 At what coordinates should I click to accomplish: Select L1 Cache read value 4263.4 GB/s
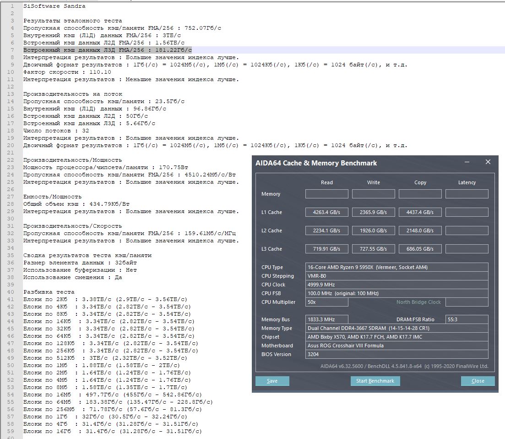point(326,212)
